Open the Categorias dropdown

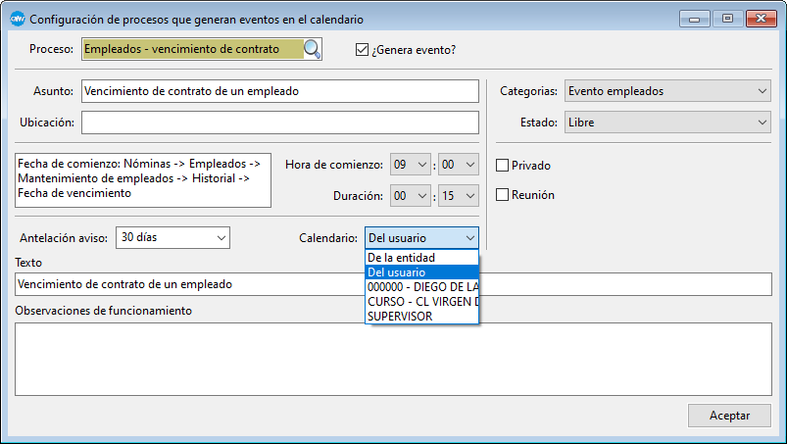pyautogui.click(x=668, y=91)
